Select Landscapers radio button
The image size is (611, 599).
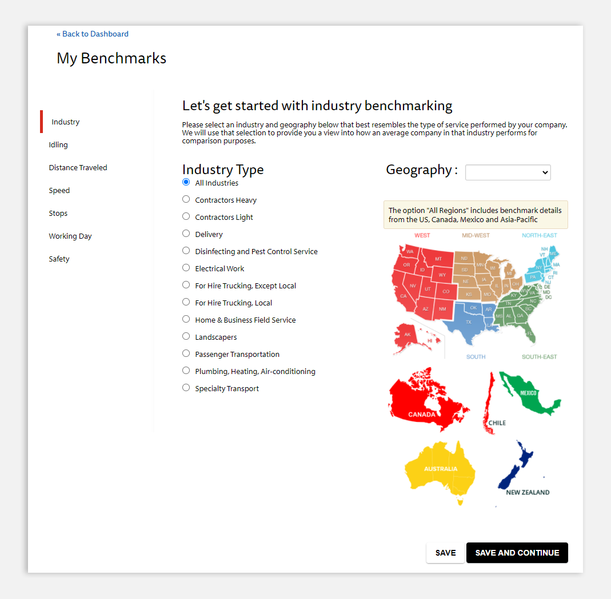pyautogui.click(x=186, y=336)
